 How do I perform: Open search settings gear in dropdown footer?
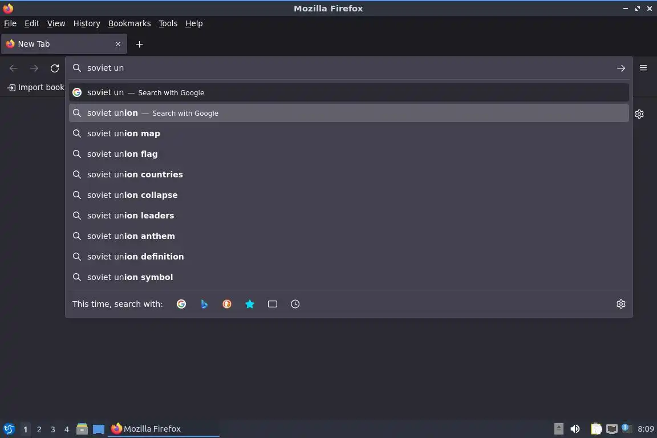pyautogui.click(x=621, y=304)
